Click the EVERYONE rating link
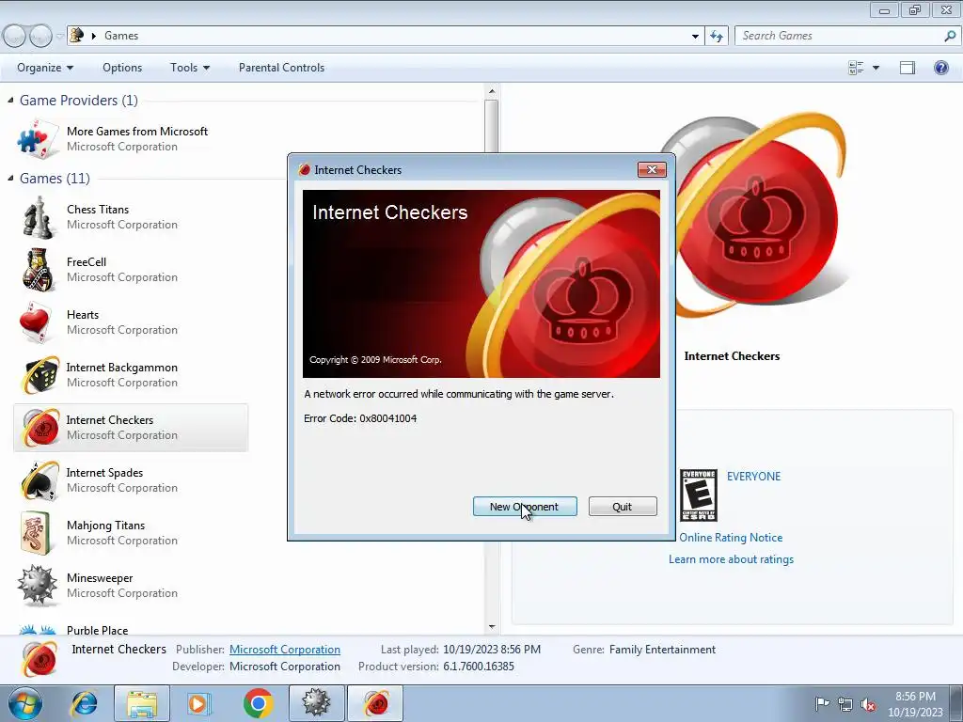The width and height of the screenshot is (963, 722). (753, 477)
